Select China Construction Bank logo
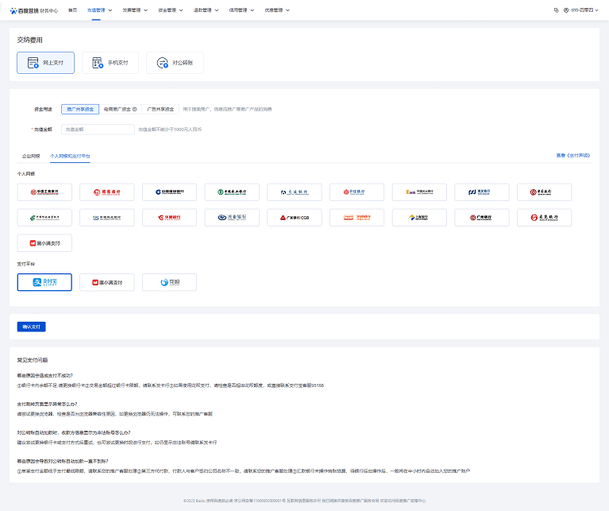 click(169, 192)
